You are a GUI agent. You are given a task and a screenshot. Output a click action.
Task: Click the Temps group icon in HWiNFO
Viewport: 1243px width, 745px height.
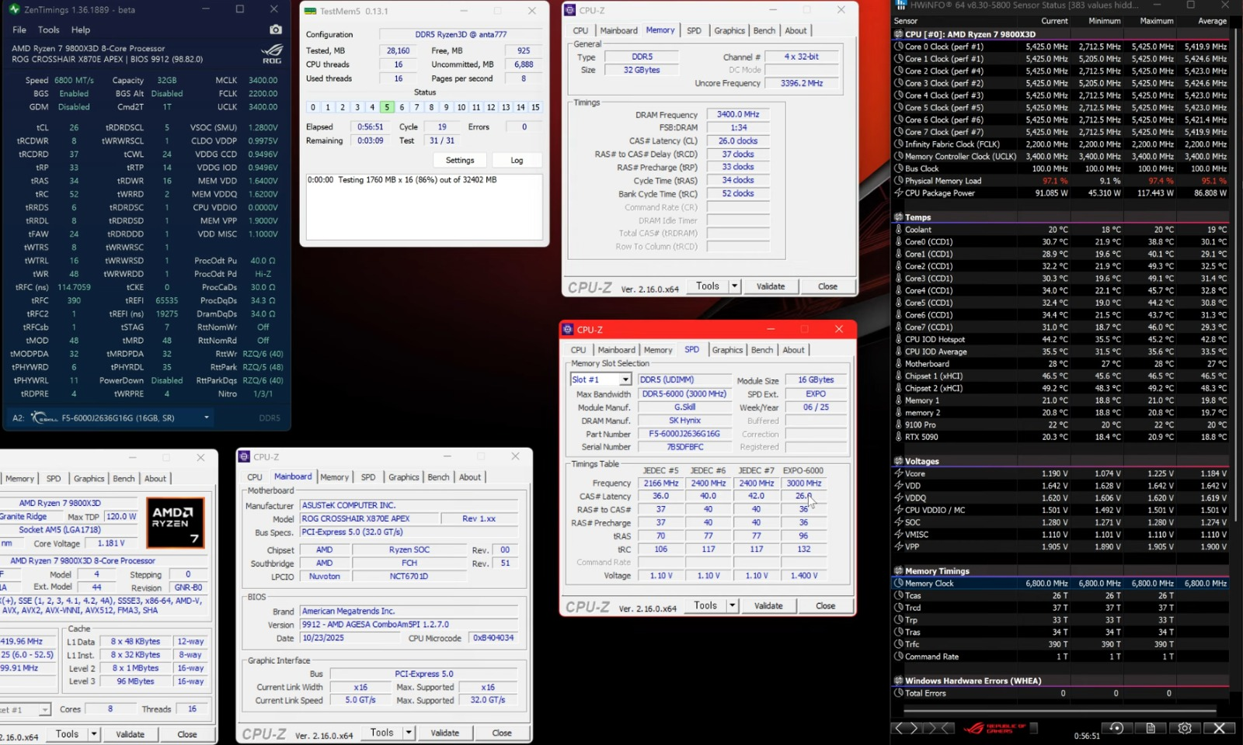899,217
